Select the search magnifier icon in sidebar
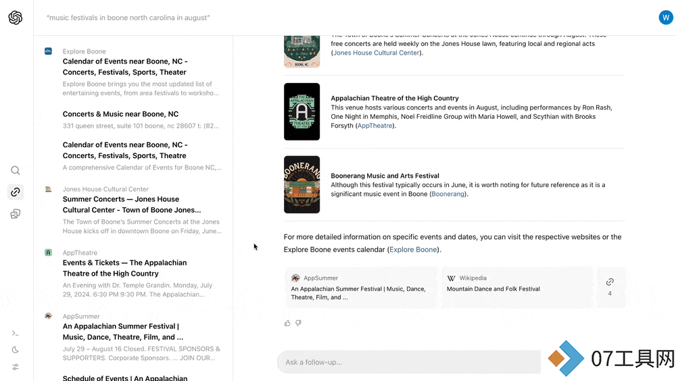 click(16, 171)
